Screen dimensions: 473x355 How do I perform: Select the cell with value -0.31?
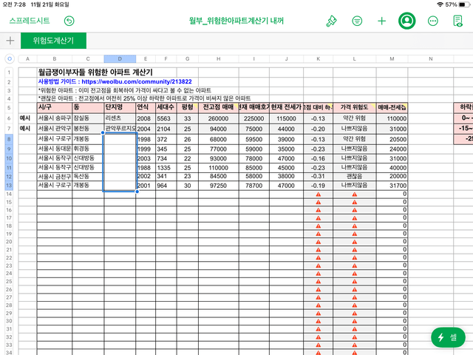[x=319, y=176]
